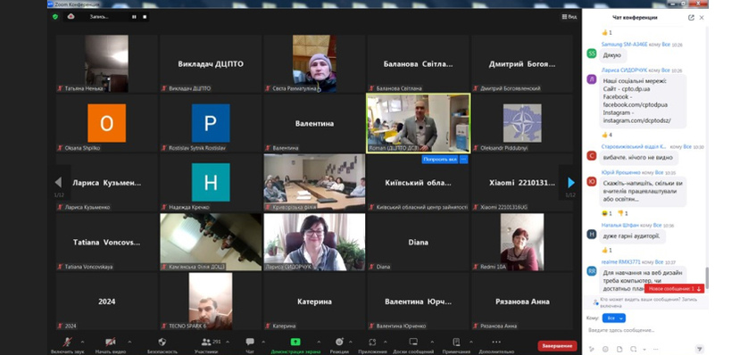The width and height of the screenshot is (756, 355).
Task: Select Oksana Shpilko participant tile
Action: point(107,123)
